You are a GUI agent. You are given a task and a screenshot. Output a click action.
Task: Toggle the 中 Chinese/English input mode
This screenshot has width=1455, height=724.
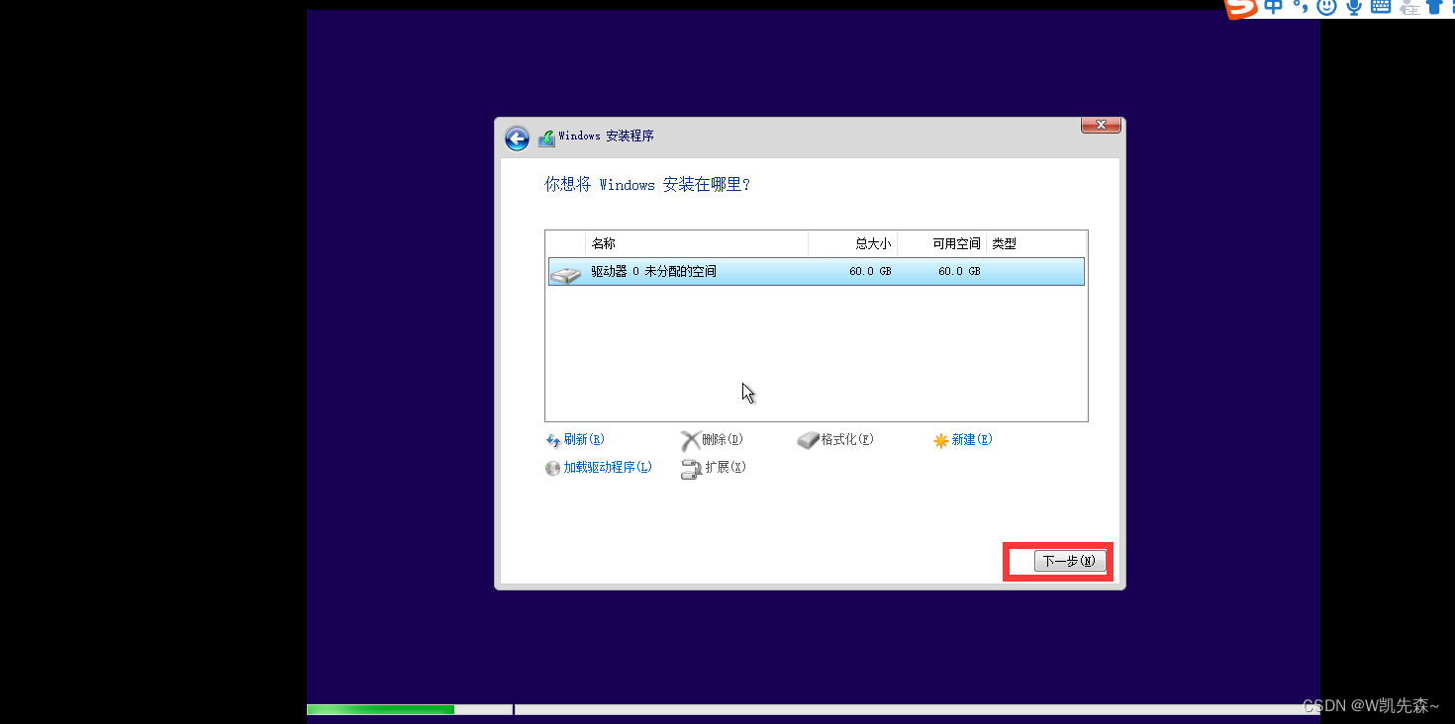coord(1273,7)
